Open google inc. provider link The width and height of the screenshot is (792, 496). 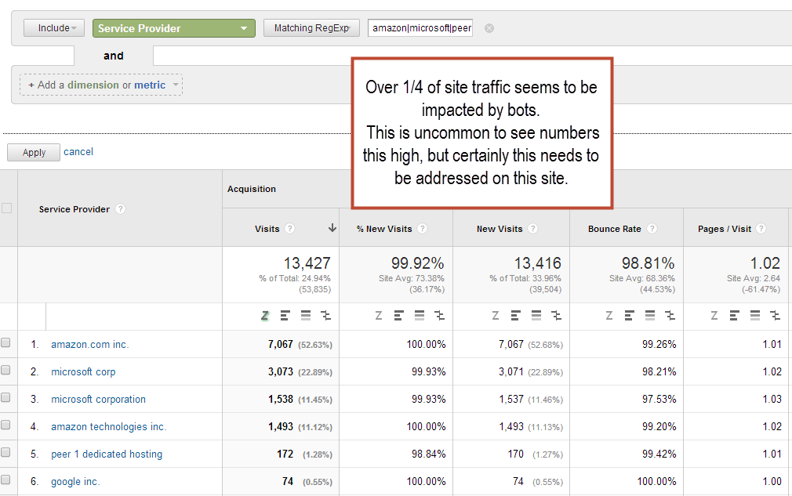[75, 482]
